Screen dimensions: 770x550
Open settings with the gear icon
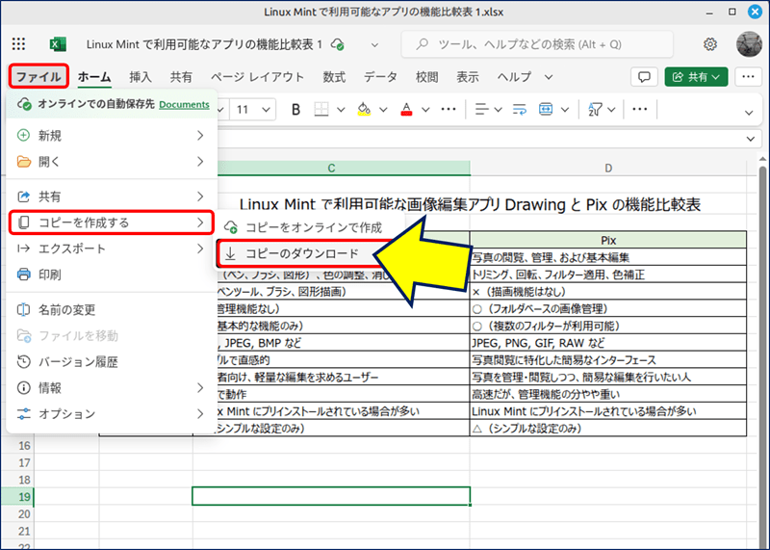click(710, 44)
